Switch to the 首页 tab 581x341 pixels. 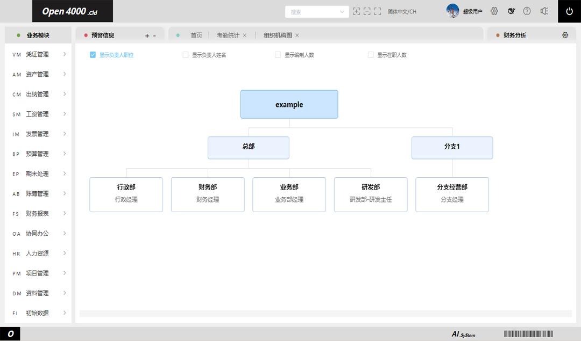pos(196,35)
